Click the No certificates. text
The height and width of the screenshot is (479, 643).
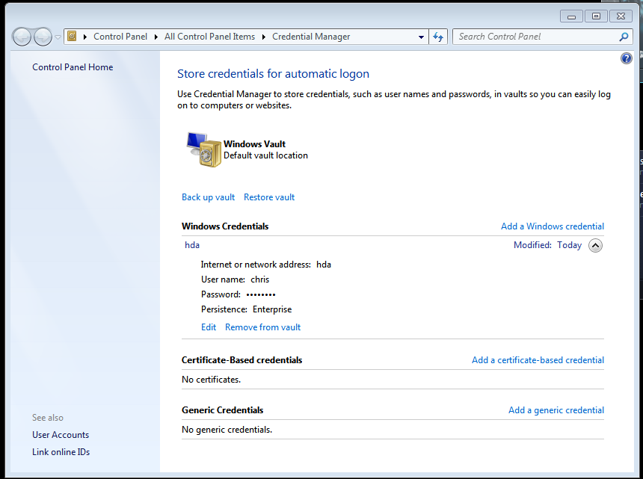[x=211, y=380]
